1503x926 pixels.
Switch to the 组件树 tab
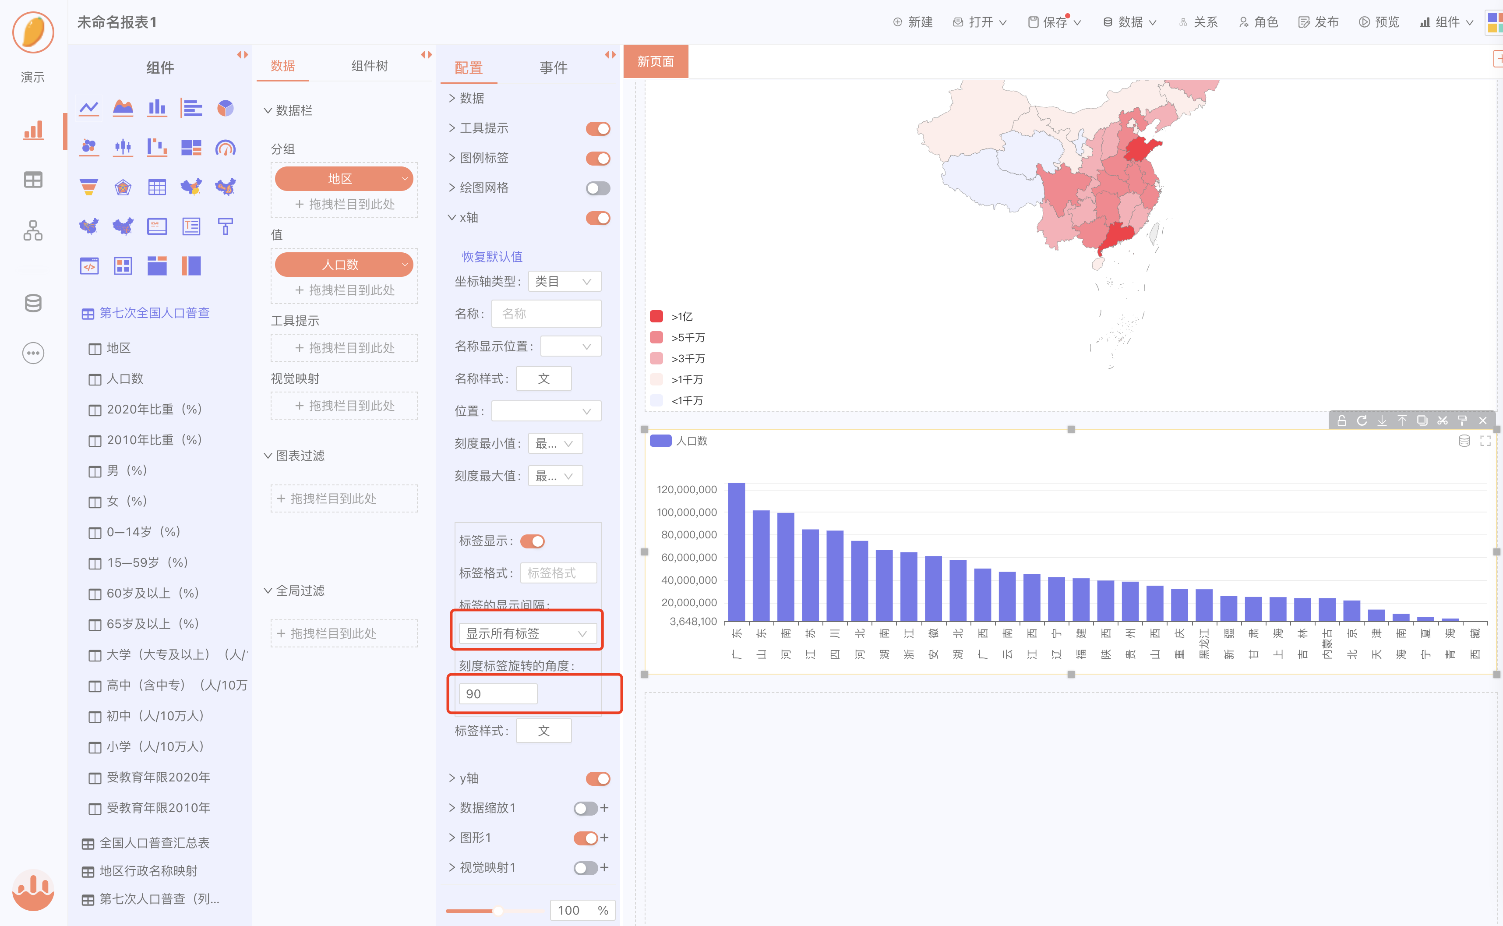pyautogui.click(x=369, y=66)
